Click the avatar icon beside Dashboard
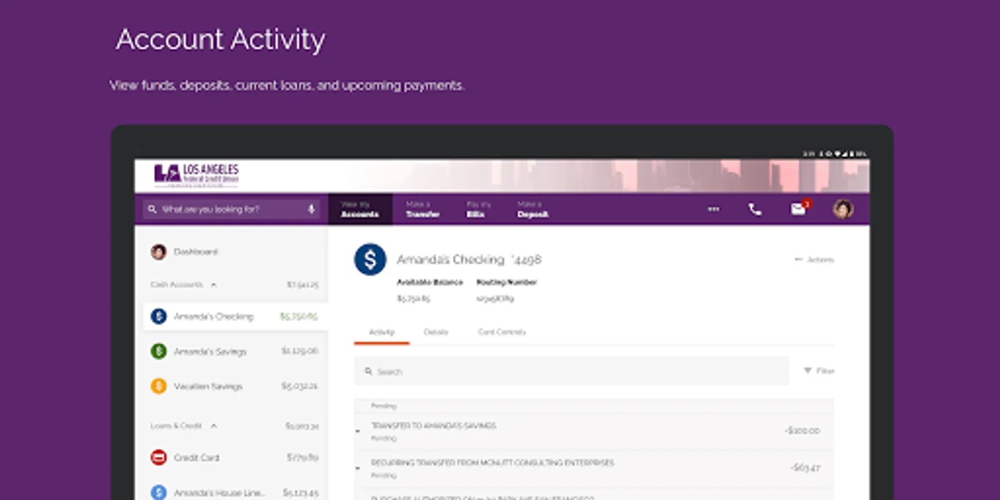This screenshot has width=1000, height=500. click(x=158, y=252)
